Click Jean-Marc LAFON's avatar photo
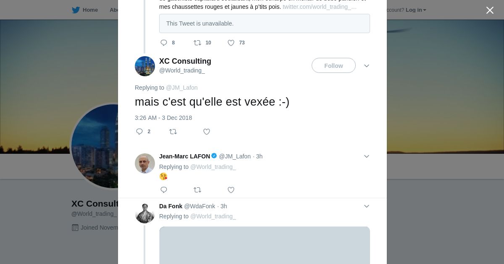Screen dimensions: 504x264 (145, 163)
